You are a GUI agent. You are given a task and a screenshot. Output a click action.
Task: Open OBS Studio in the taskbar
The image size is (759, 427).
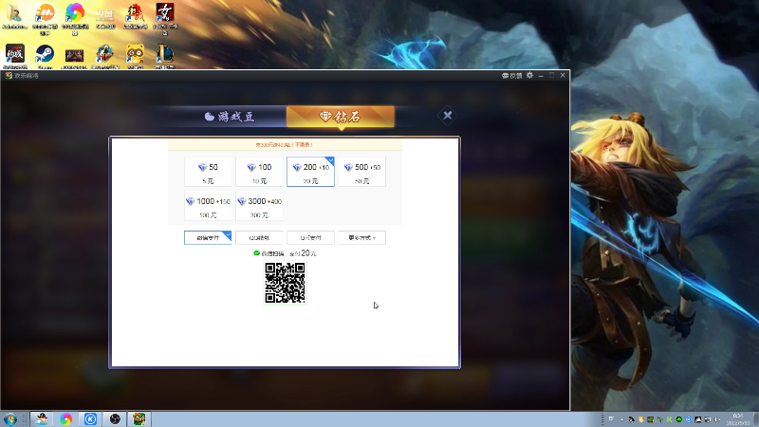coord(115,418)
